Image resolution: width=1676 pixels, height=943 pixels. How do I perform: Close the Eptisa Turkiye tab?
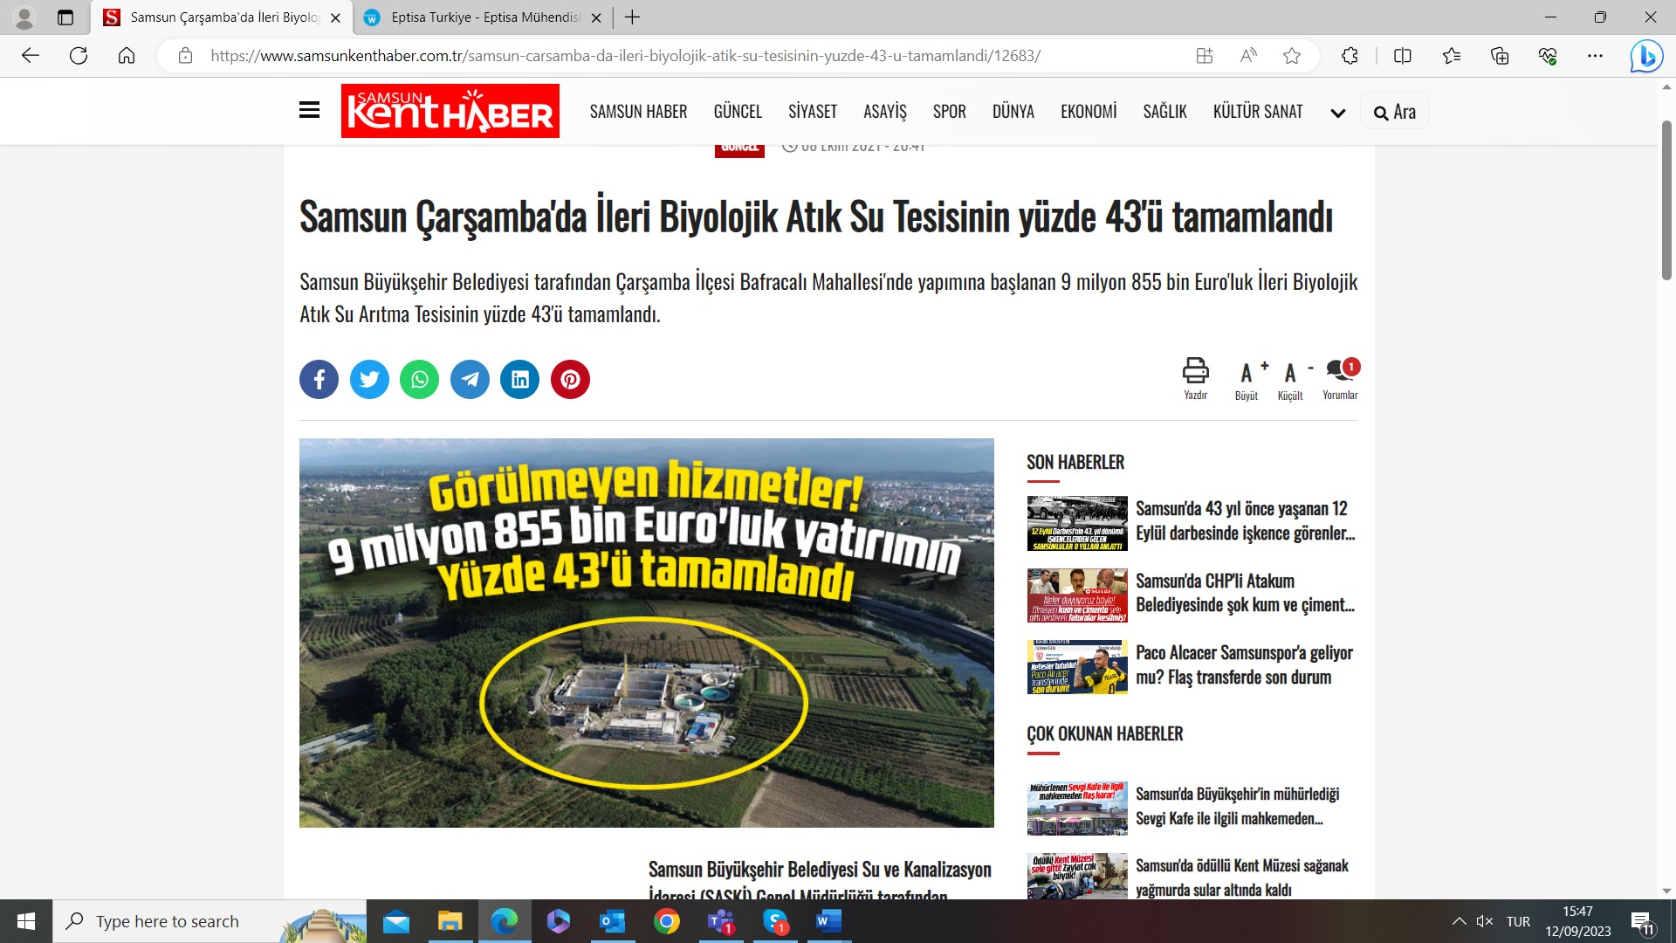pyautogui.click(x=596, y=17)
